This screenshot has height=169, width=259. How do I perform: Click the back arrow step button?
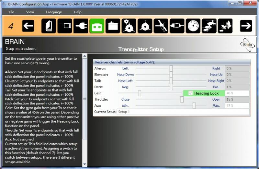click(28, 26)
